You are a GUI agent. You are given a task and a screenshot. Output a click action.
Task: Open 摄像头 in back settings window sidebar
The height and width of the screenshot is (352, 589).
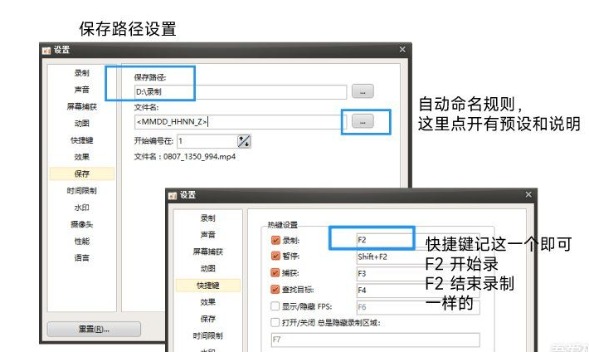[x=81, y=224]
